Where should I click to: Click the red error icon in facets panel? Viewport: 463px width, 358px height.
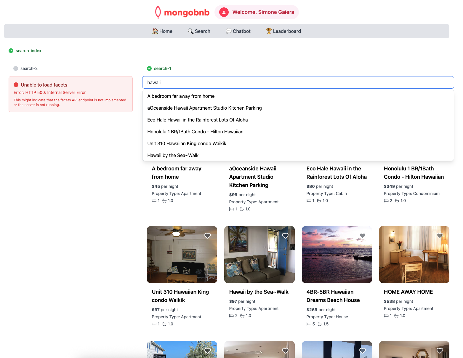pyautogui.click(x=16, y=85)
